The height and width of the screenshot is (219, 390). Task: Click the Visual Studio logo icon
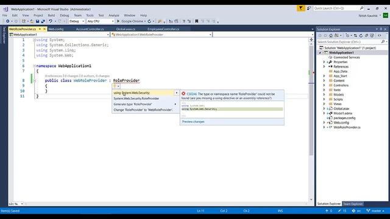5,9
